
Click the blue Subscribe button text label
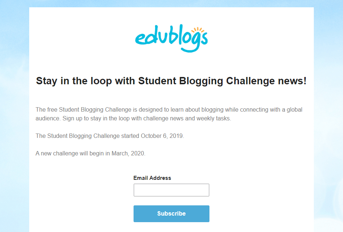[171, 213]
